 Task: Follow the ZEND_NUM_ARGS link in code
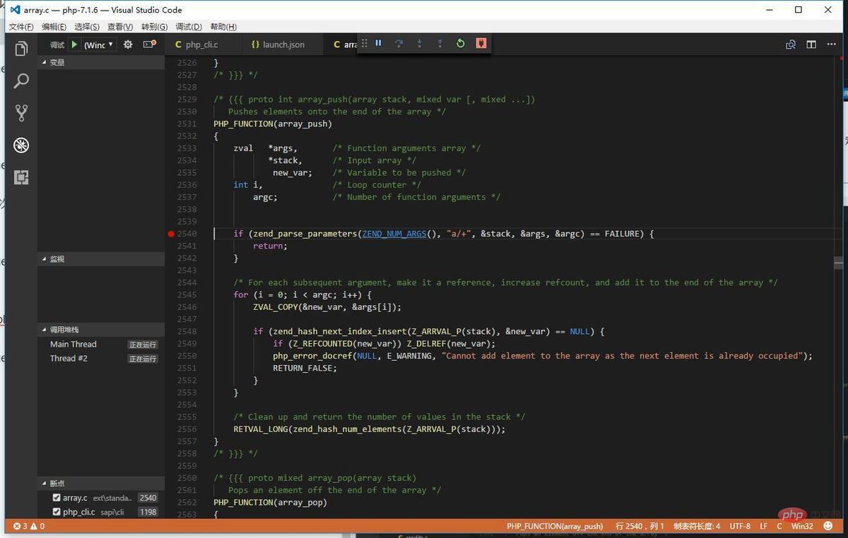[x=394, y=234]
